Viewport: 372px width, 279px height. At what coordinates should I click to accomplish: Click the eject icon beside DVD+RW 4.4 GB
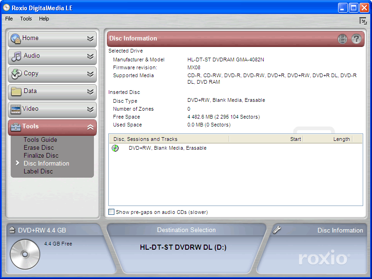[12, 230]
